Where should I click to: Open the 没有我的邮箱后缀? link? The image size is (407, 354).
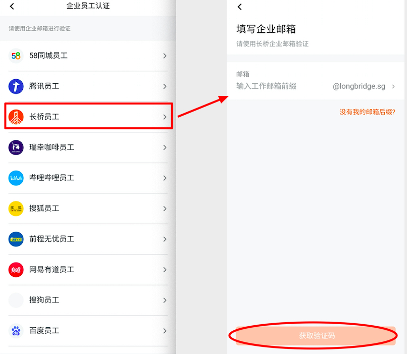tap(367, 112)
